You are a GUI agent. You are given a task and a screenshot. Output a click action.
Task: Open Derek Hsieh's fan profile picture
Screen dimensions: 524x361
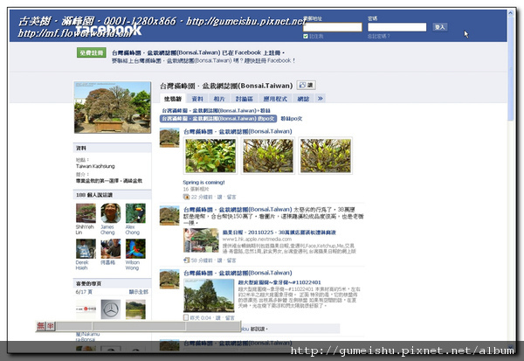coord(86,248)
